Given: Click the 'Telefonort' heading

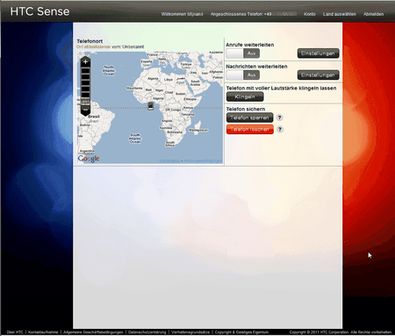Looking at the screenshot, I should point(90,41).
